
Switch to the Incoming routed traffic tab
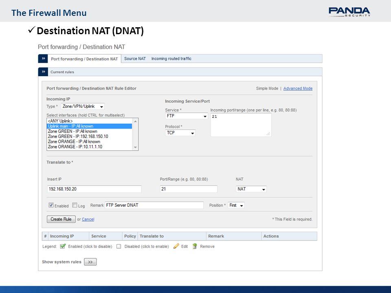coord(171,59)
